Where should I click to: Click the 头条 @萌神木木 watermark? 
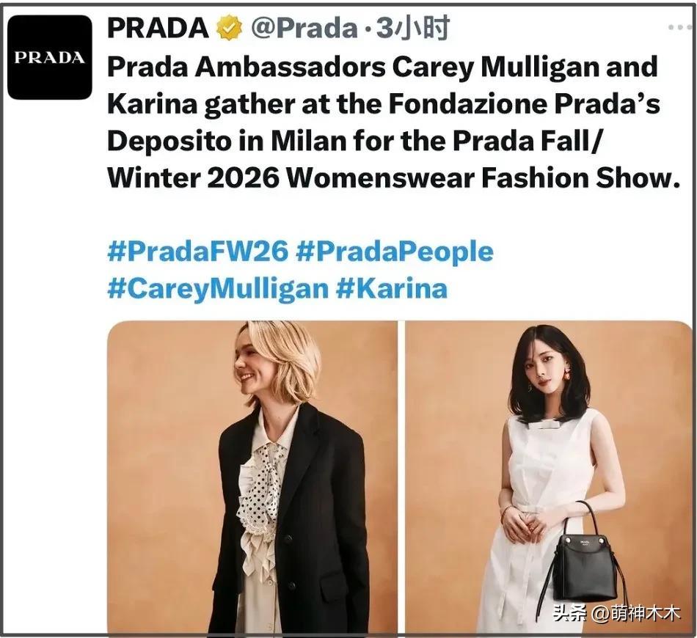click(616, 614)
